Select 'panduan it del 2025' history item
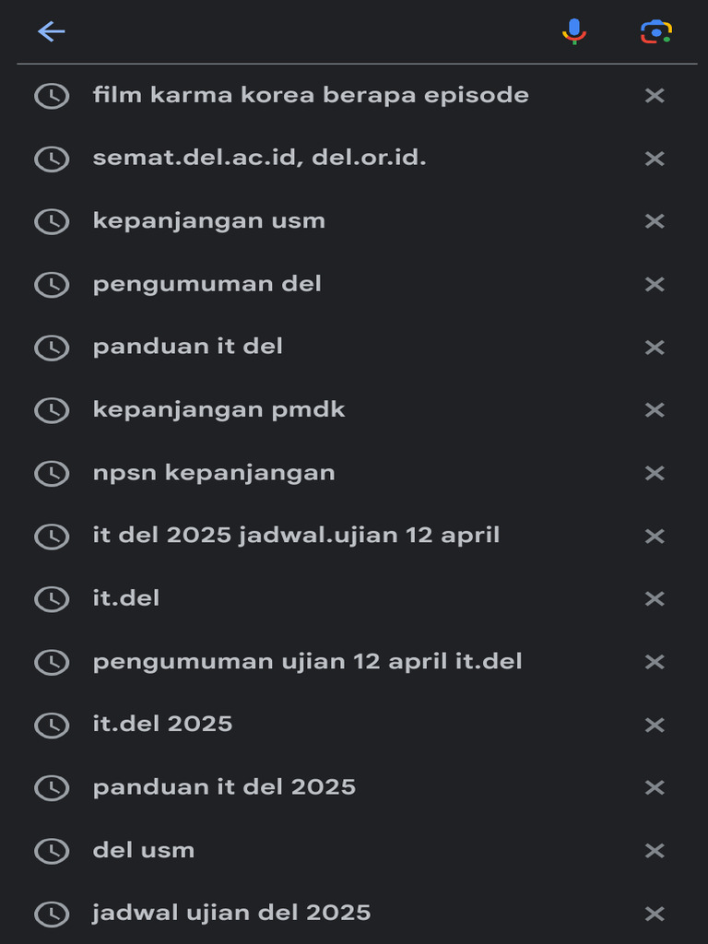This screenshot has width=708, height=944. click(224, 787)
